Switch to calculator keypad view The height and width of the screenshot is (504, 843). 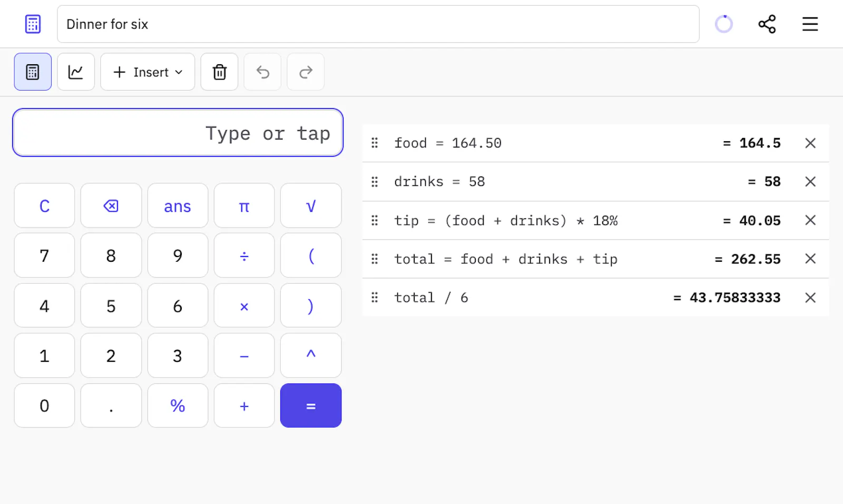tap(33, 72)
